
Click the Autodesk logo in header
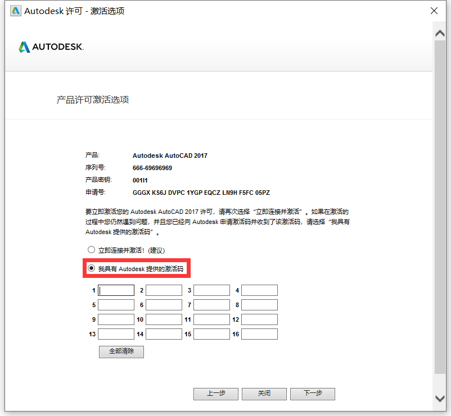point(51,47)
